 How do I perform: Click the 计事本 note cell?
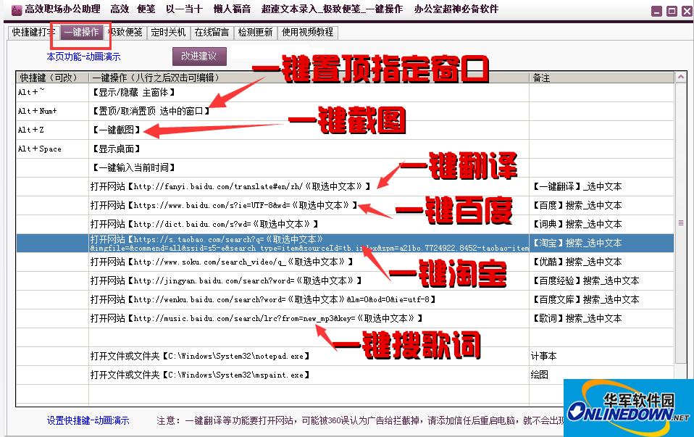pos(601,356)
